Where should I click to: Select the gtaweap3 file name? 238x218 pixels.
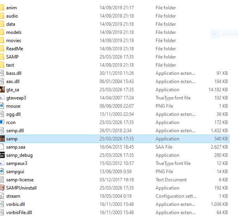[x=16, y=98]
